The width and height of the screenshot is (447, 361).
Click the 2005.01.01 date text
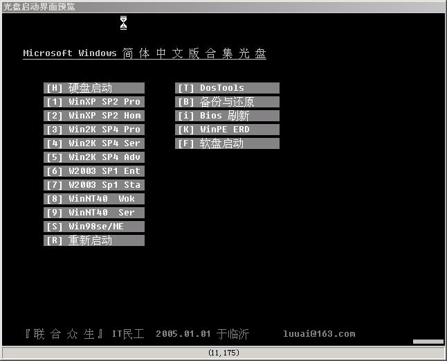coord(183,333)
